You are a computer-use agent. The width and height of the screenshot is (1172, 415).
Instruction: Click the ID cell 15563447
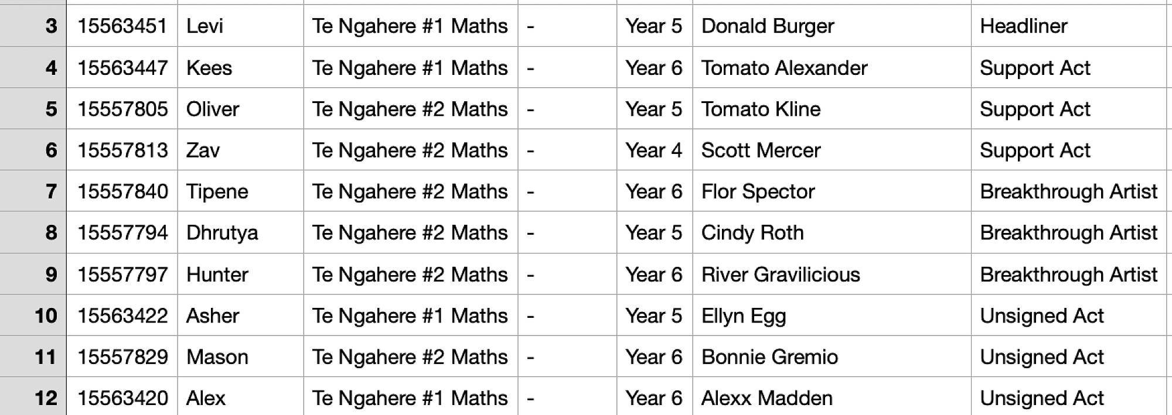click(122, 68)
